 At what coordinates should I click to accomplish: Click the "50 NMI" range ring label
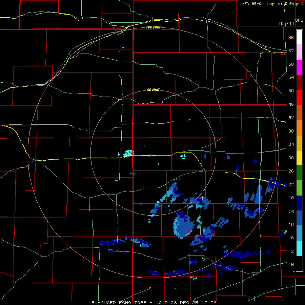click(153, 90)
